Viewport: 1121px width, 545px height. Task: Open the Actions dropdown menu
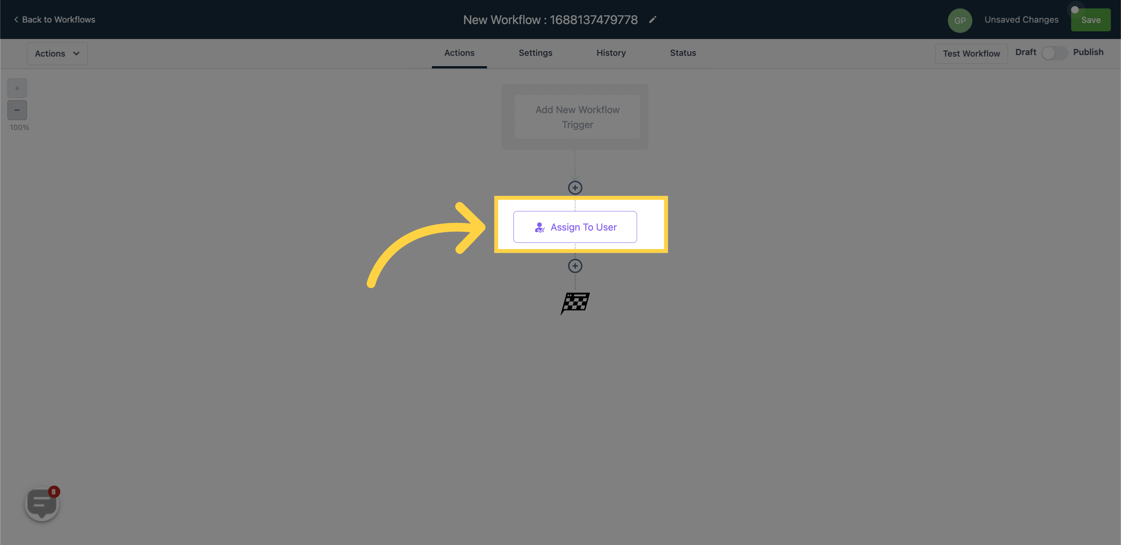(x=57, y=53)
